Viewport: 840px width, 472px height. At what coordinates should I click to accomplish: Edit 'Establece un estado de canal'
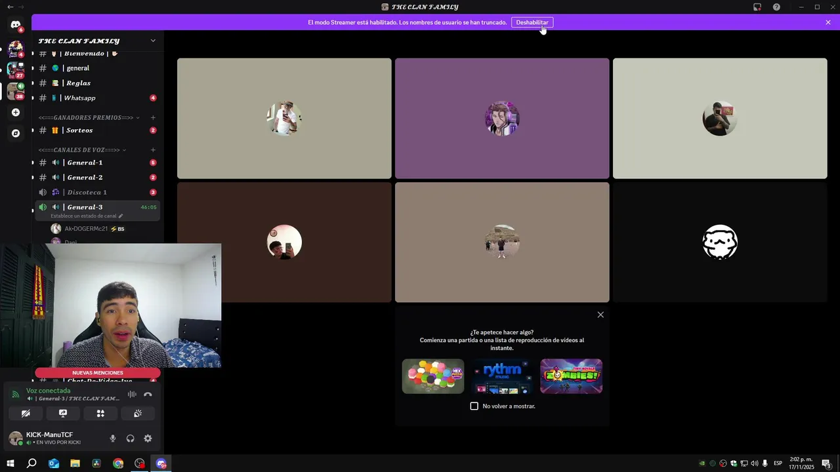click(87, 216)
